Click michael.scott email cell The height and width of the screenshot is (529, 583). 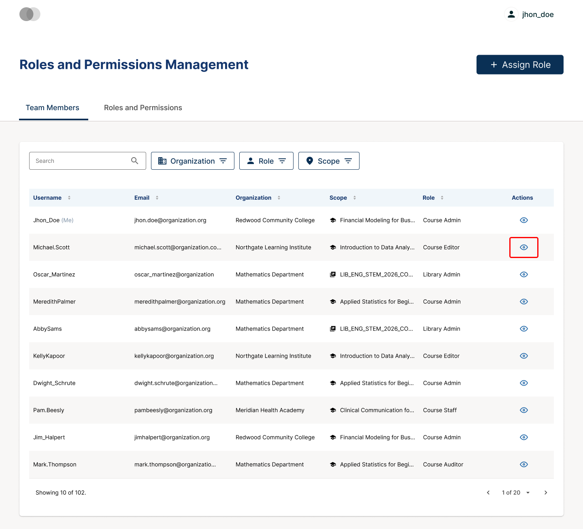point(178,247)
